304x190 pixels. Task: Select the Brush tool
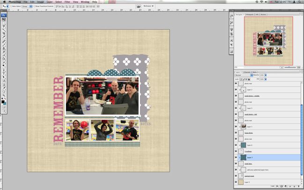coord(4,45)
